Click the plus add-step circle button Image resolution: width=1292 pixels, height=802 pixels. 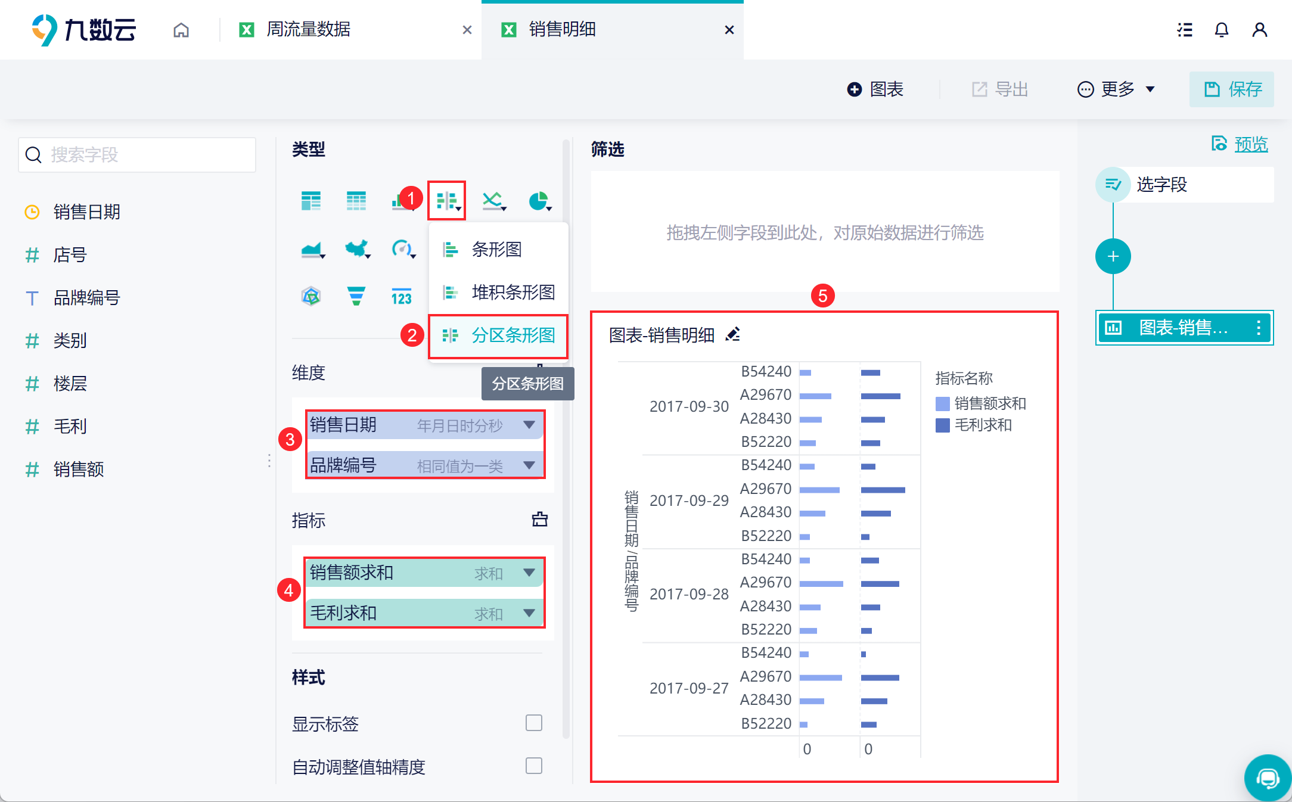1113,257
